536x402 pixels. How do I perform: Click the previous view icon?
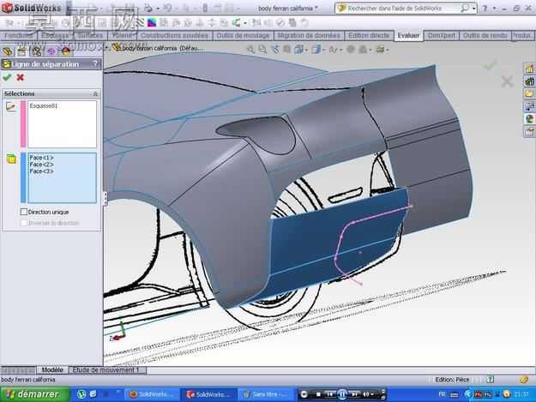275,50
